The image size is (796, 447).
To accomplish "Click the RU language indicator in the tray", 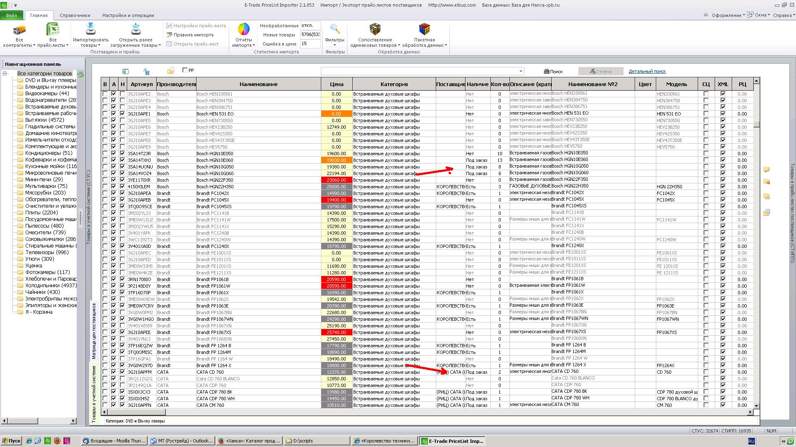I will click(751, 441).
